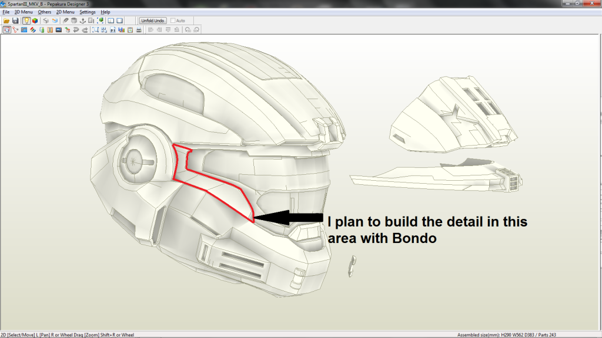The image size is (602, 338).
Task: Click the rotate 90 clockwise icon
Action: (196, 30)
